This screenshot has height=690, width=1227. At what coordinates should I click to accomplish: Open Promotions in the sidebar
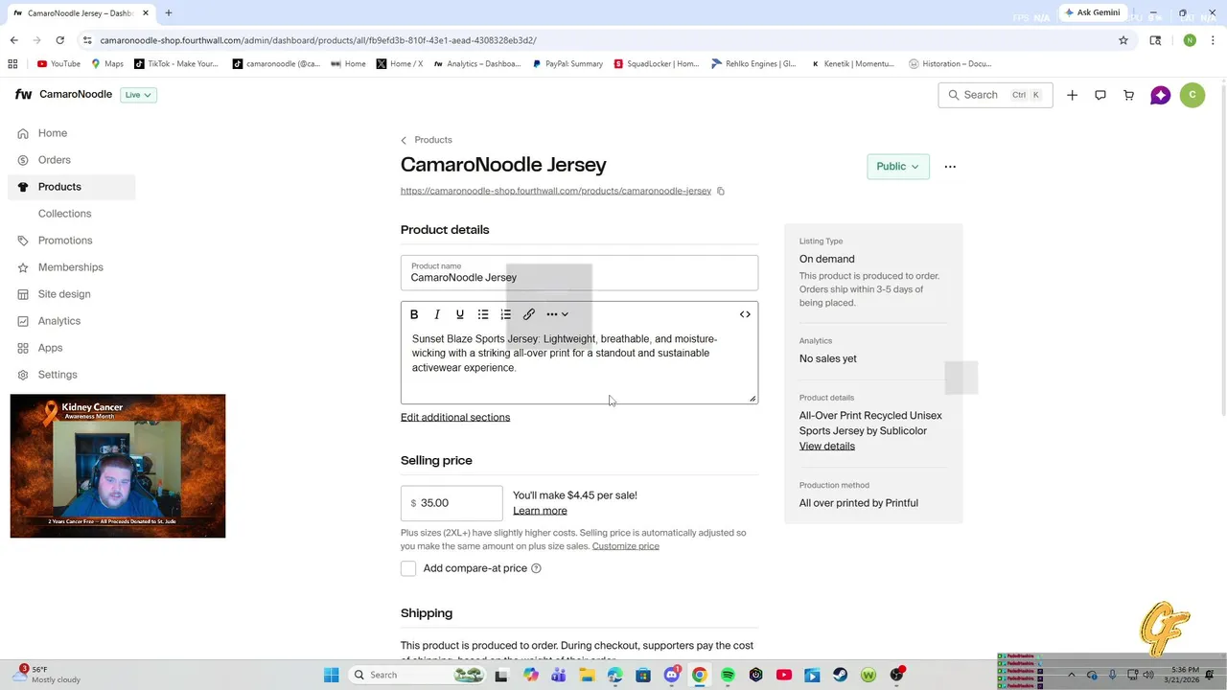(72, 241)
